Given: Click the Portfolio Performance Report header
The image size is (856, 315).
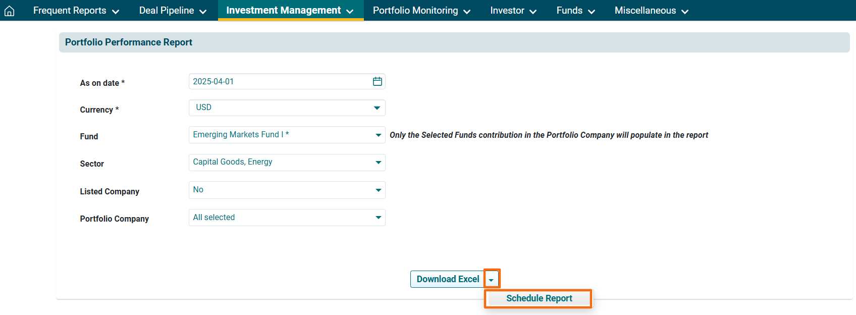Looking at the screenshot, I should point(129,42).
